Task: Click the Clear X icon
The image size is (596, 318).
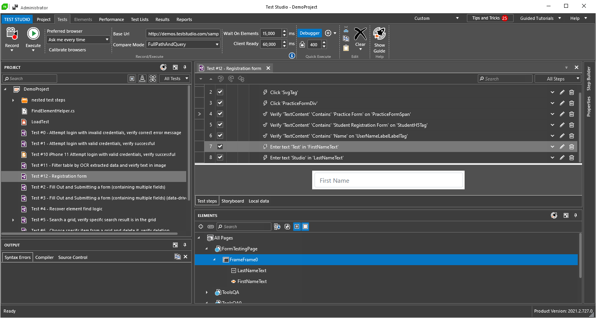Action: [360, 34]
